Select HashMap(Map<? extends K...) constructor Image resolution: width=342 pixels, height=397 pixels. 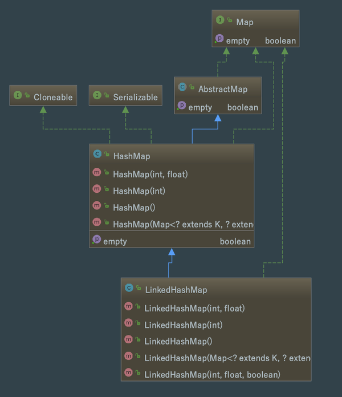pos(183,224)
